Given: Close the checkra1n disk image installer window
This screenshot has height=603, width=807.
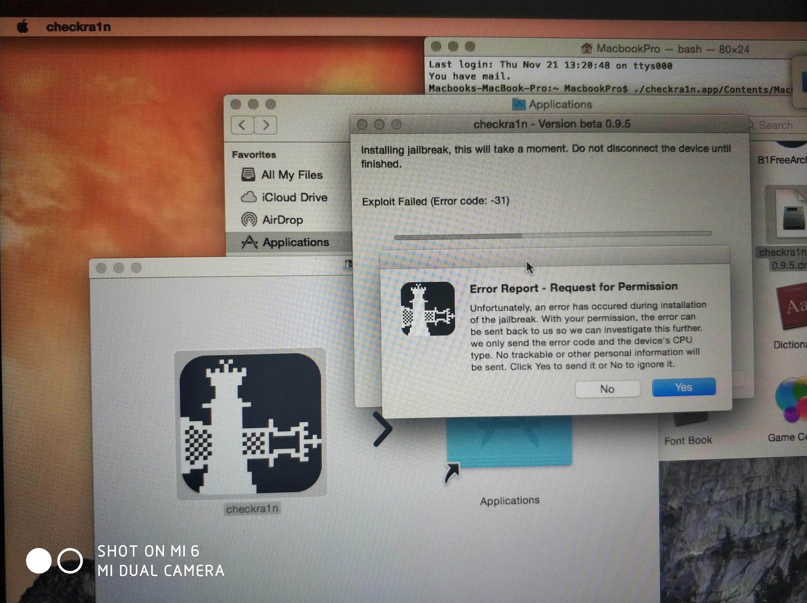Looking at the screenshot, I should 101,268.
